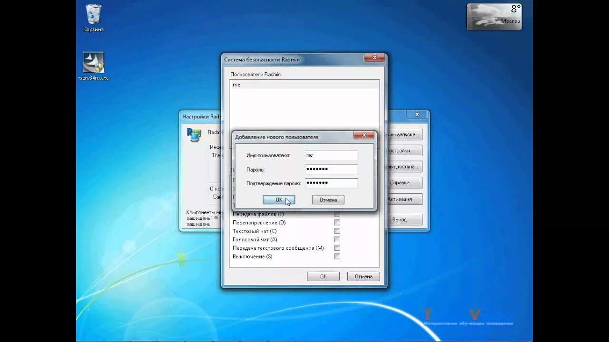609x342 pixels.
Task: Select user me in Пользователи Radmin list
Action: [304, 85]
